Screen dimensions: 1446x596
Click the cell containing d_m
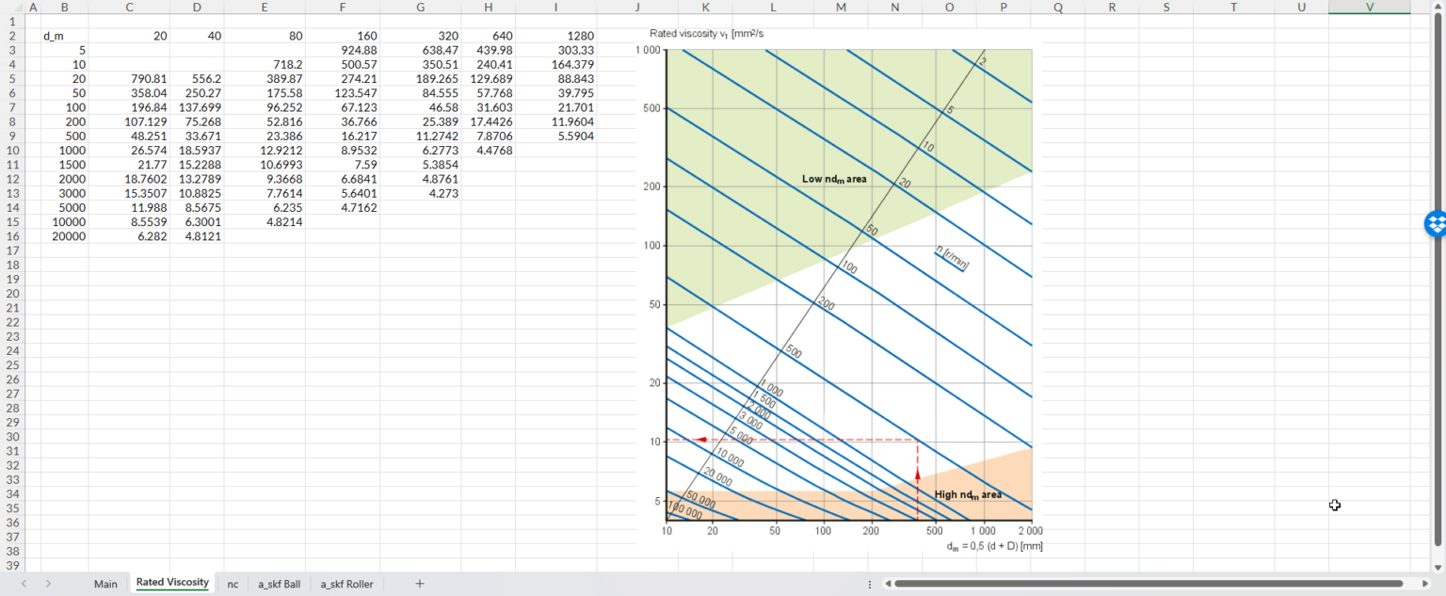[x=65, y=35]
